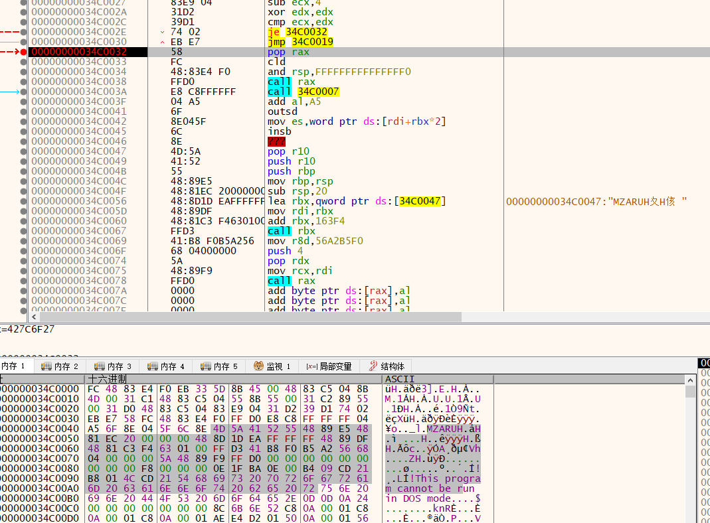Select the 'sub rsp,20' instruction
This screenshot has height=523, width=710.
click(x=297, y=191)
